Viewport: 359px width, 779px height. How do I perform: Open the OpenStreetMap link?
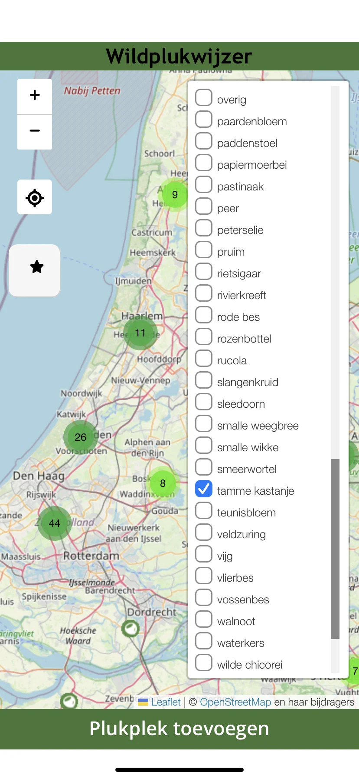[x=235, y=702]
